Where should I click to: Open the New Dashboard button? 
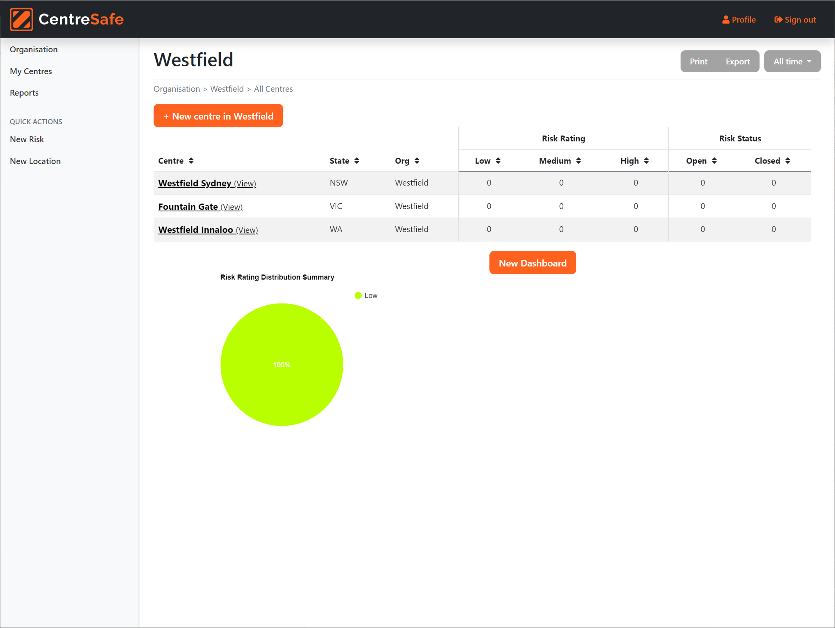pos(532,263)
